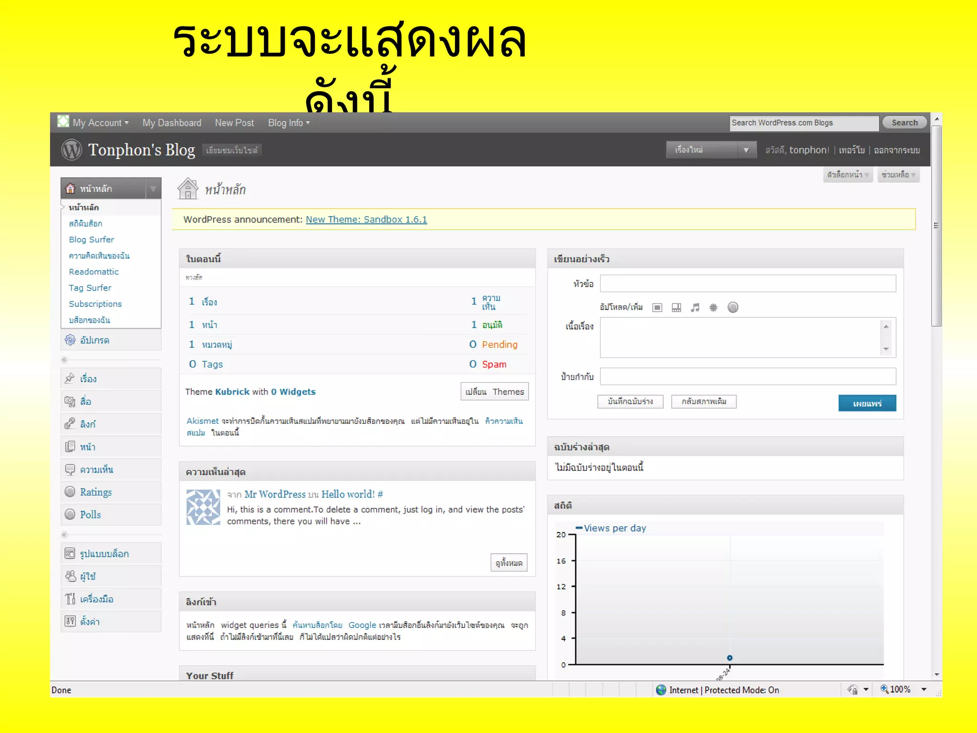Select Tag Surfer in sidebar submenu
Viewport: 977px width, 733px height.
[90, 288]
